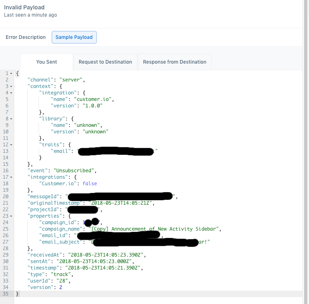This screenshot has height=304, width=309.
Task: Collapse the "integration" block fold arrow on line 4
Action: (x=11, y=93)
